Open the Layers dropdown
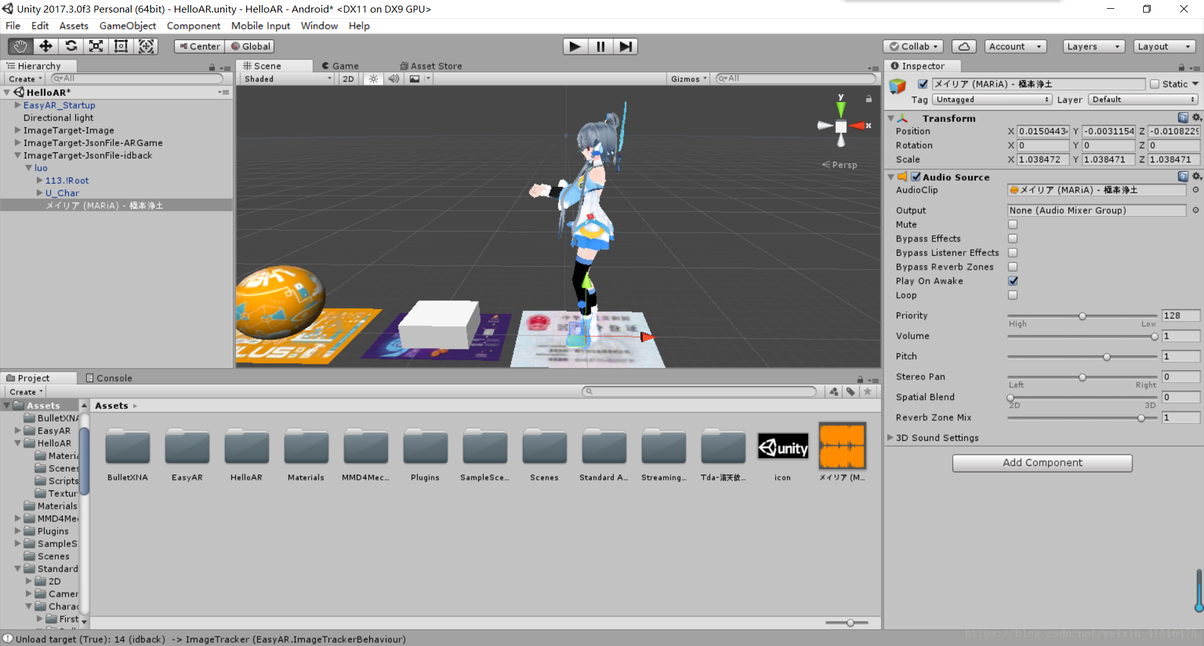This screenshot has width=1204, height=646. tap(1094, 46)
